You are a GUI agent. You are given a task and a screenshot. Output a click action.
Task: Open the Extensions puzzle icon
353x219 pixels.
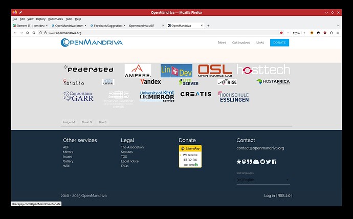332,33
